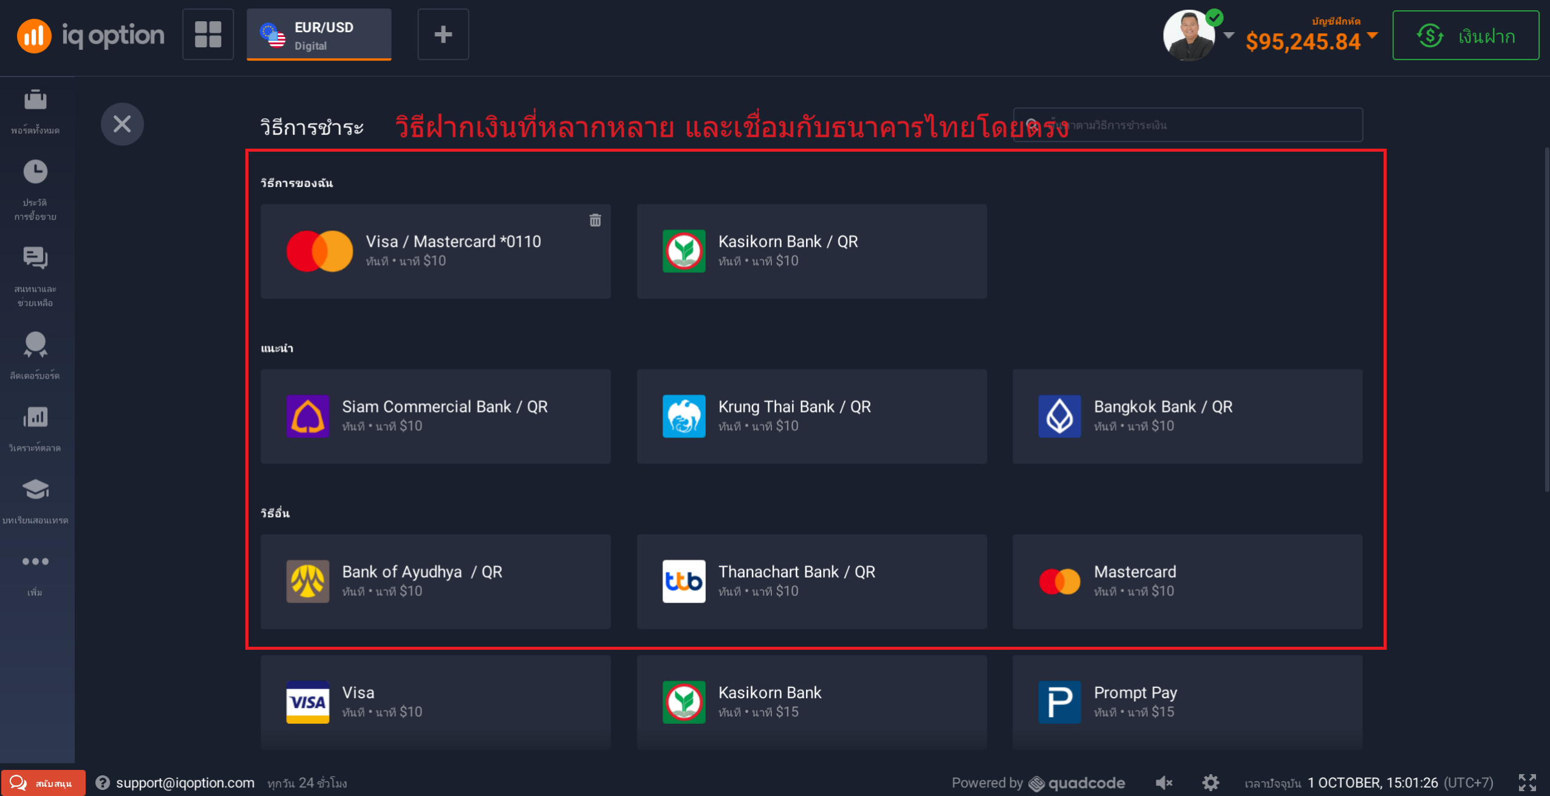This screenshot has height=796, width=1550.
Task: Click the Prompt Pay P logo
Action: [x=1060, y=702]
